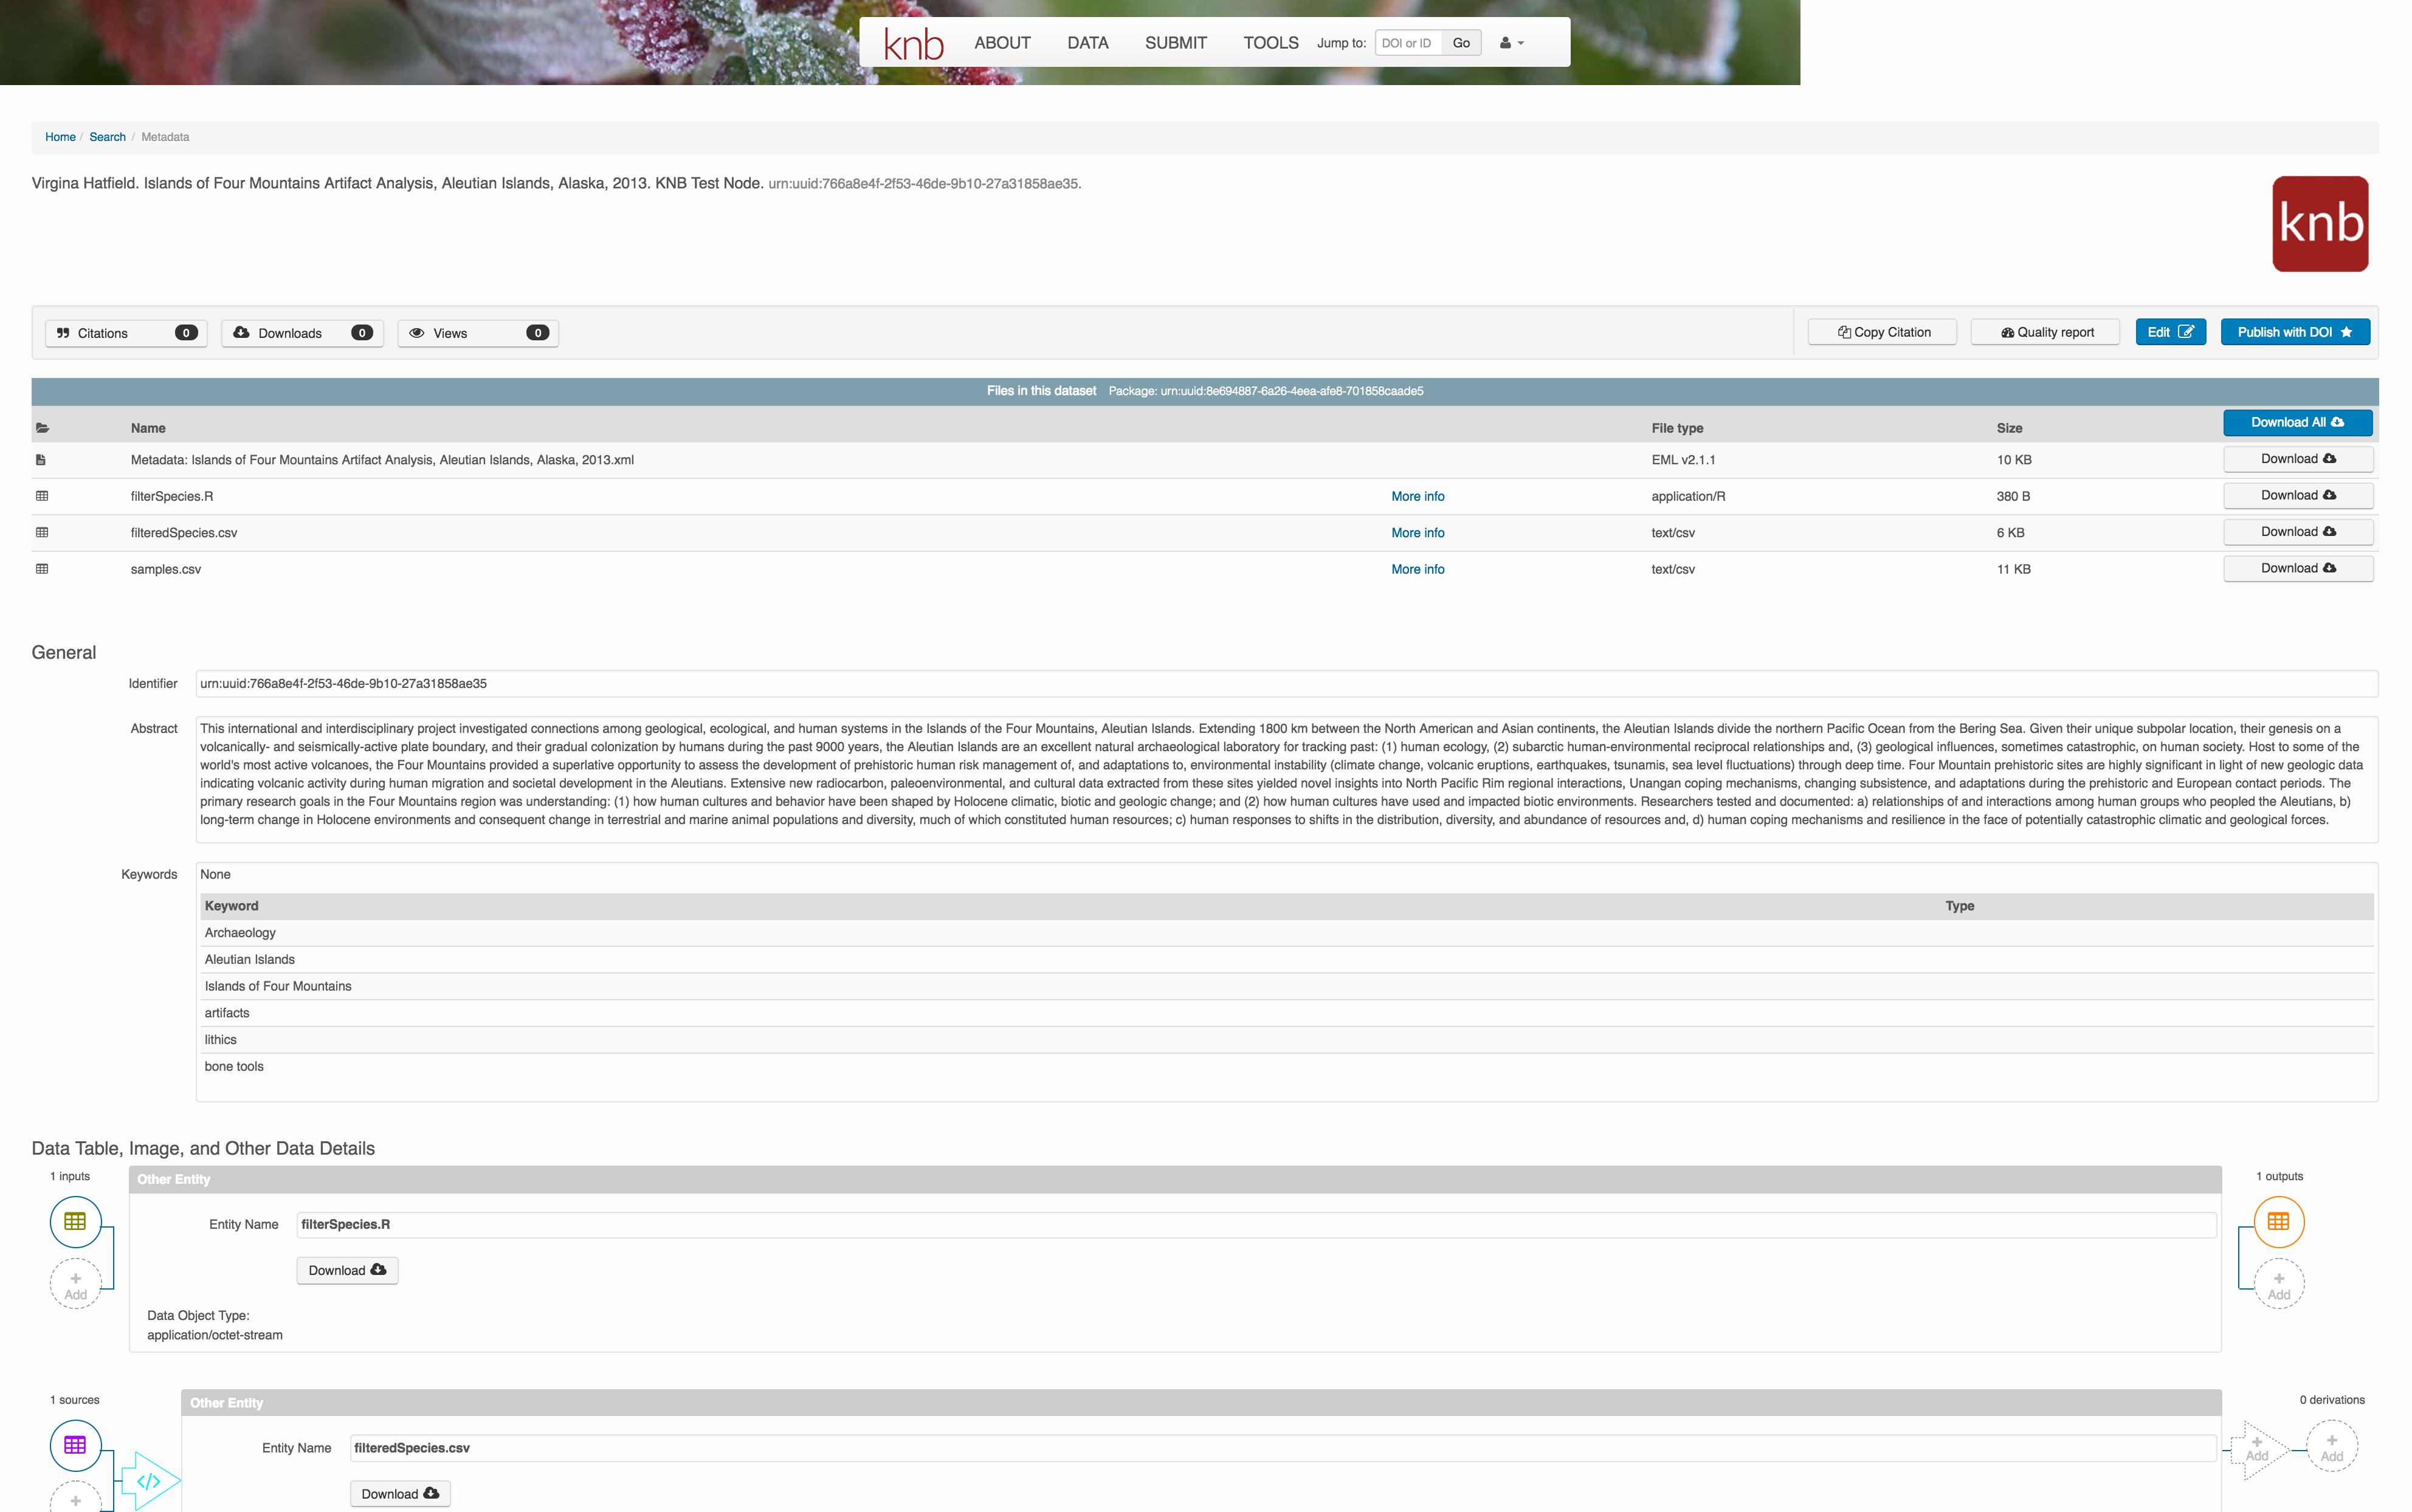The width and height of the screenshot is (2412, 1512).
Task: Open More info for filteredSpecies.csv
Action: [1417, 533]
